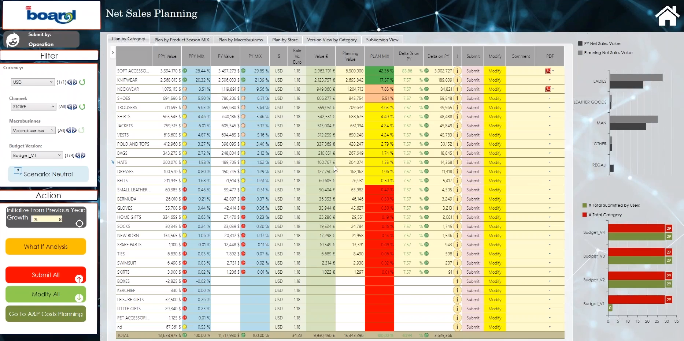Screen dimensions: 684x341
Task: Run the Initialize Growth circular refresh icon
Action: pos(79,224)
